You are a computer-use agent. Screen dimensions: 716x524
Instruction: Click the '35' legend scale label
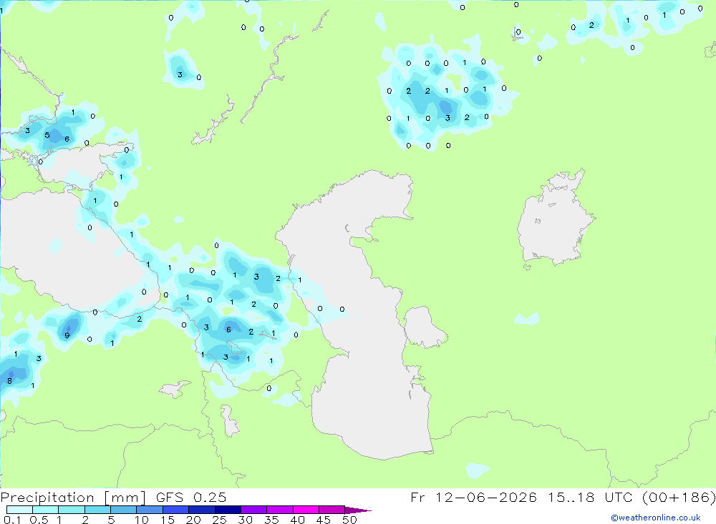(x=271, y=520)
